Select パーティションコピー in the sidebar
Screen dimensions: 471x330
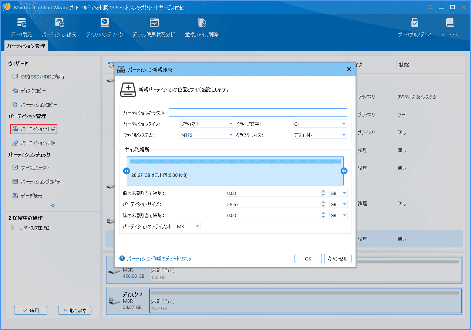click(x=35, y=105)
